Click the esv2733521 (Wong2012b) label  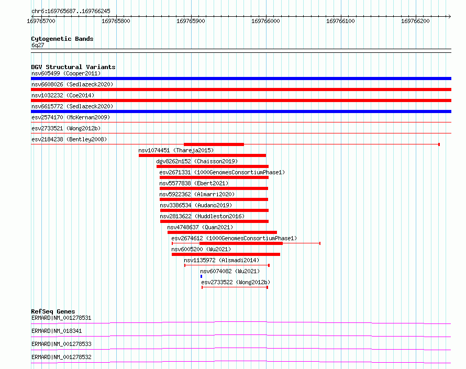(66, 128)
